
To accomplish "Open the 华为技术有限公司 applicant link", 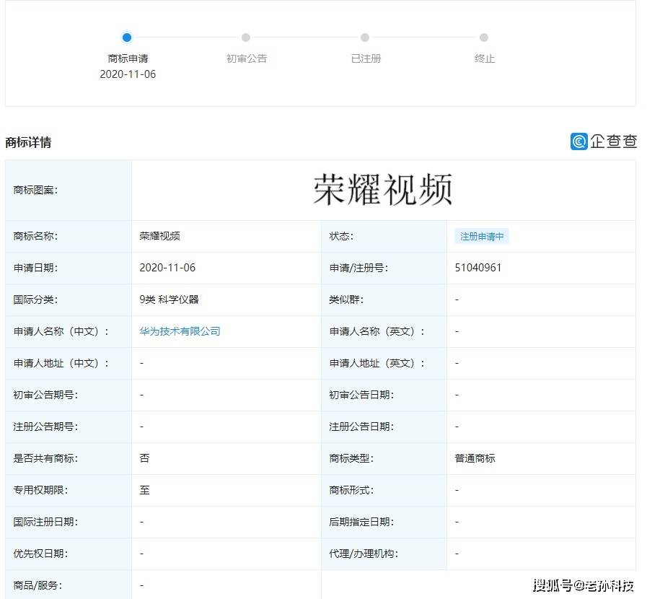I will 179,331.
